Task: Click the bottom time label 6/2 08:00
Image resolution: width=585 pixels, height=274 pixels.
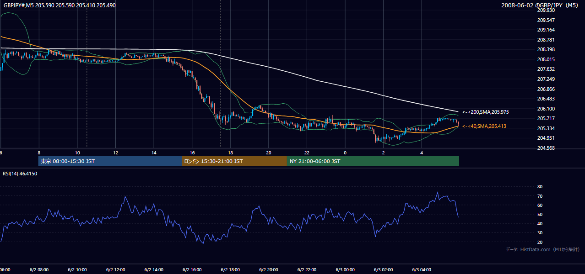Action: click(x=38, y=270)
